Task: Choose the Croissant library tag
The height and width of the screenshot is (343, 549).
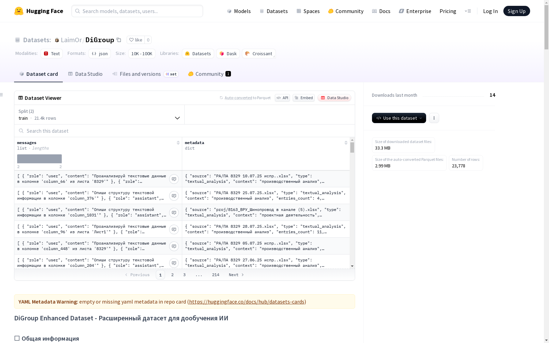Action: (259, 54)
